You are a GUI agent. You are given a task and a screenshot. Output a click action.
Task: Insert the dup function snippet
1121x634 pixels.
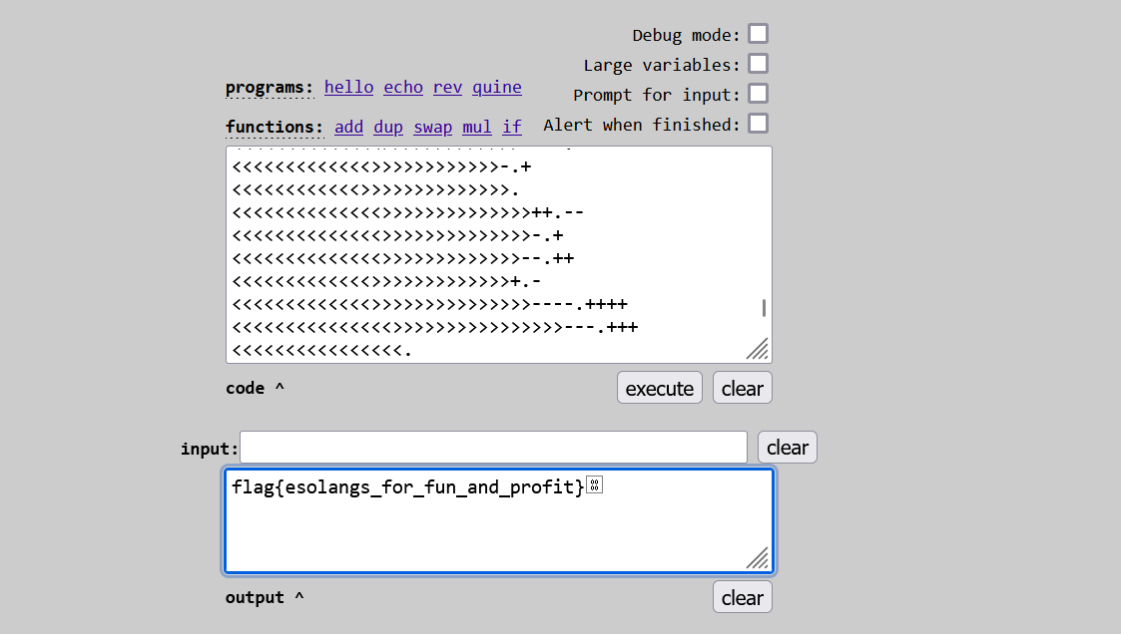click(388, 127)
